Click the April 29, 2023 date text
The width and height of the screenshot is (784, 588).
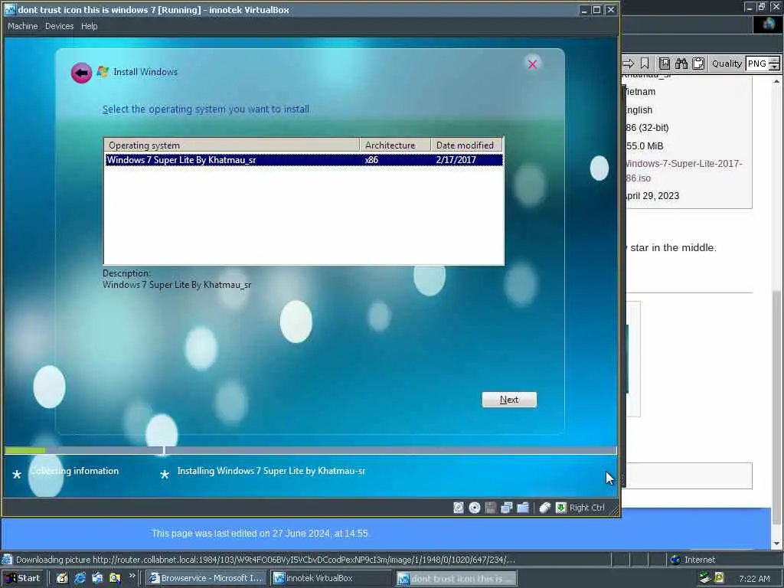click(x=652, y=195)
